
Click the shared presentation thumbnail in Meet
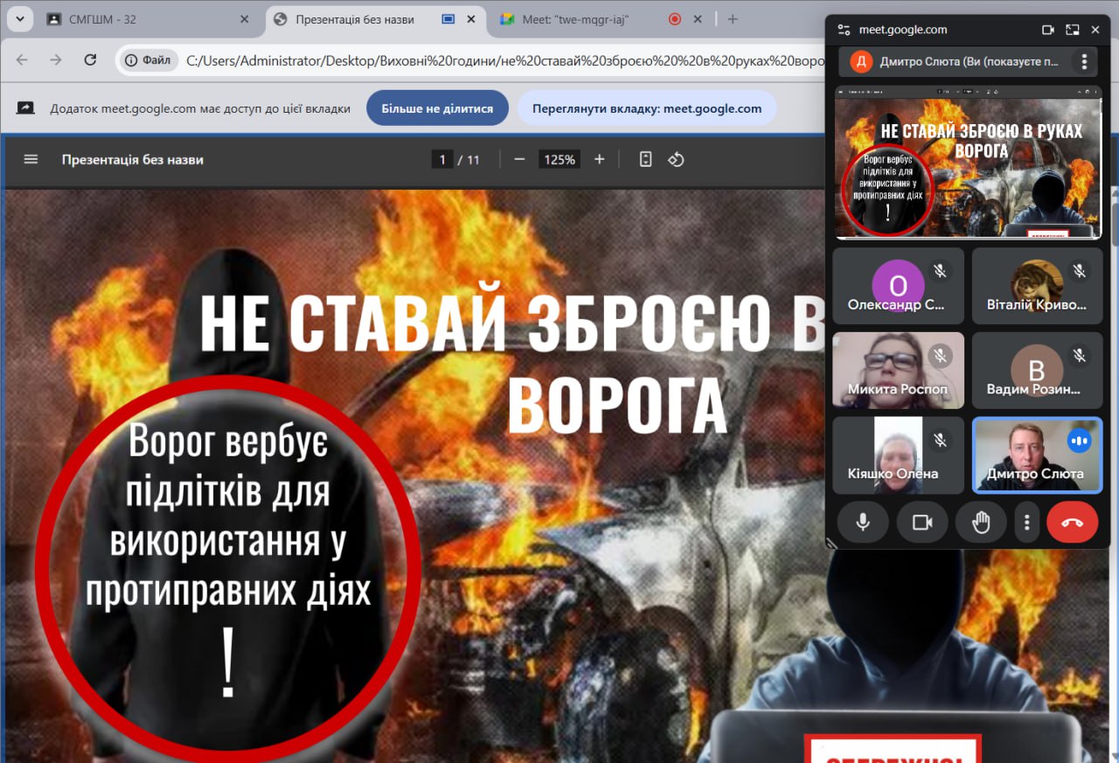pyautogui.click(x=968, y=163)
